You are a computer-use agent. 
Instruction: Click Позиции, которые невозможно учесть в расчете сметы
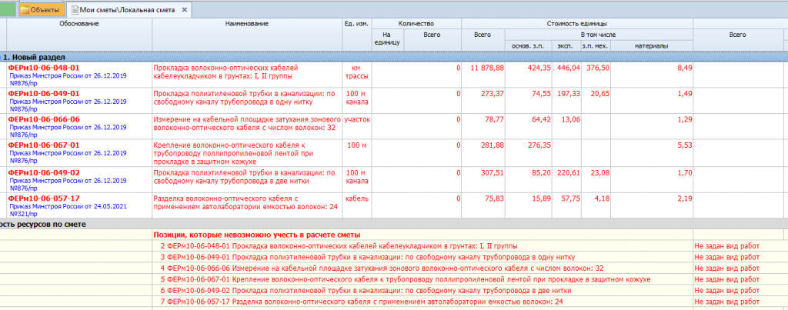(257, 235)
